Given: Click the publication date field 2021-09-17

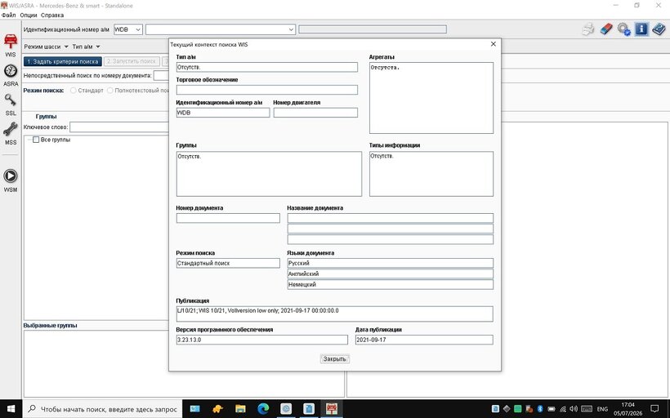Looking at the screenshot, I should point(424,340).
